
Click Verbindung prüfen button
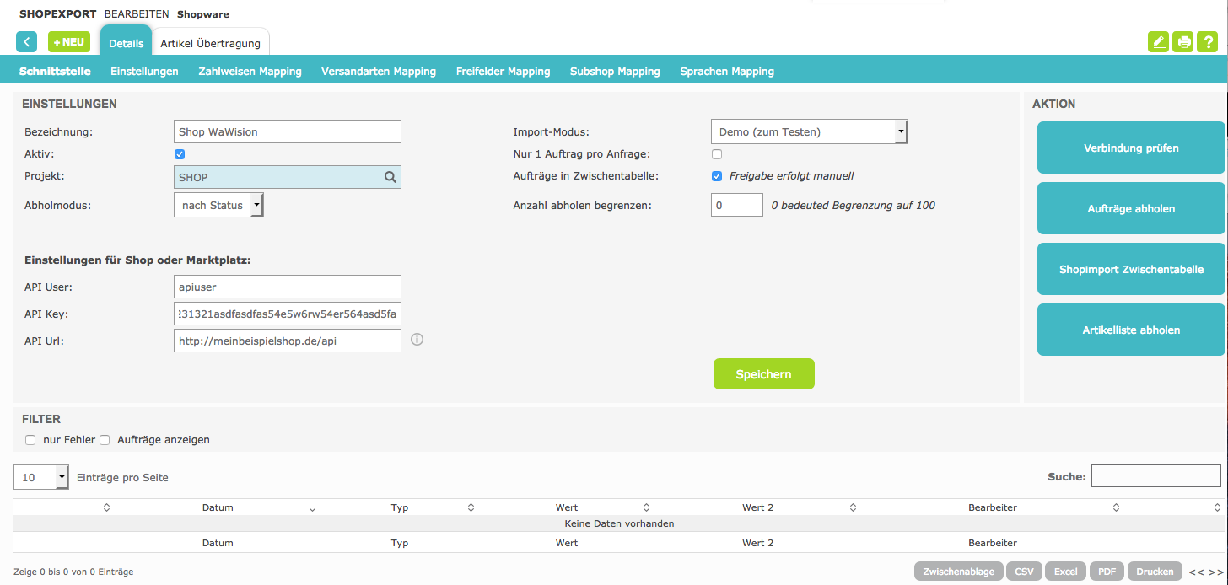[x=1130, y=148]
